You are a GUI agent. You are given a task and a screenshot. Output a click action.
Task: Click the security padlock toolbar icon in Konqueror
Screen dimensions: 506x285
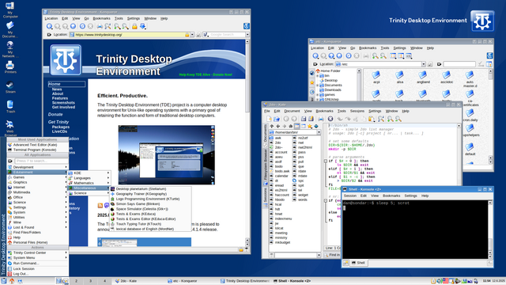click(134, 26)
